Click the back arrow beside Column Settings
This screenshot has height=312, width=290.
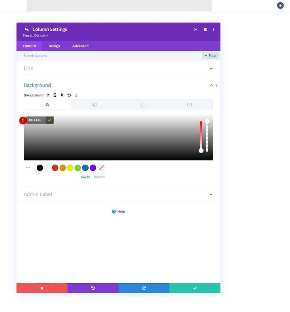click(x=26, y=29)
